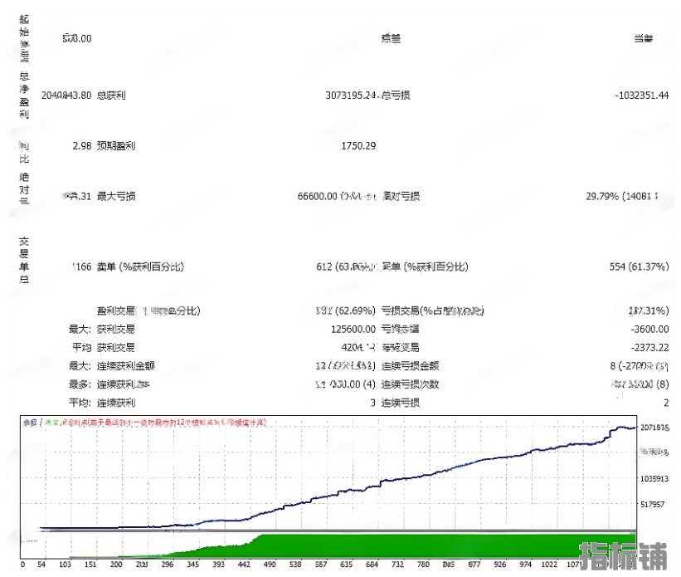681x577 pixels.
Task: Click the 预期盈利 value 1750.29
Action: coord(358,146)
